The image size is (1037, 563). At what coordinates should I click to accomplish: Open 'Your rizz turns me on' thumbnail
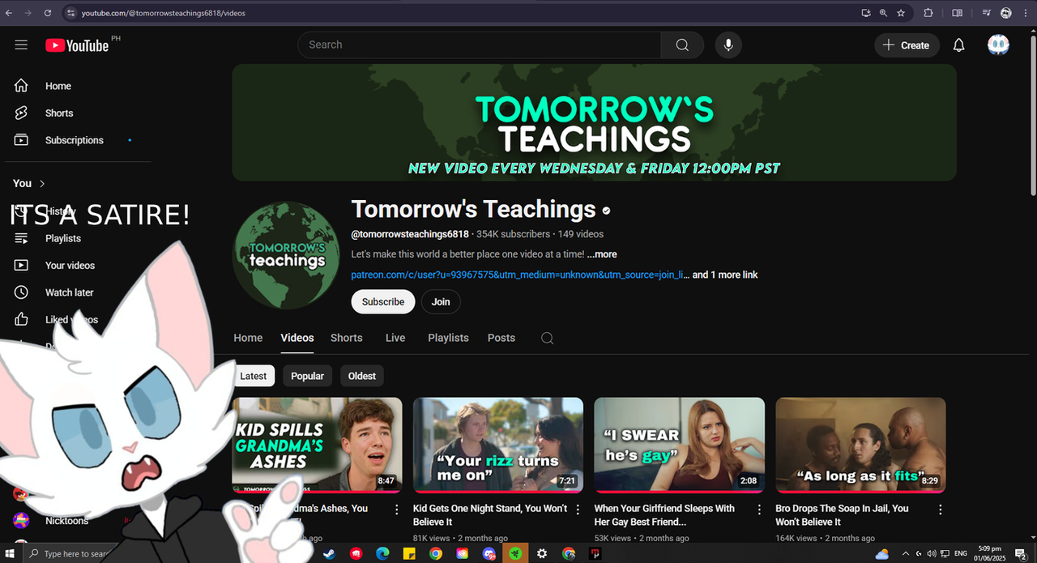498,445
